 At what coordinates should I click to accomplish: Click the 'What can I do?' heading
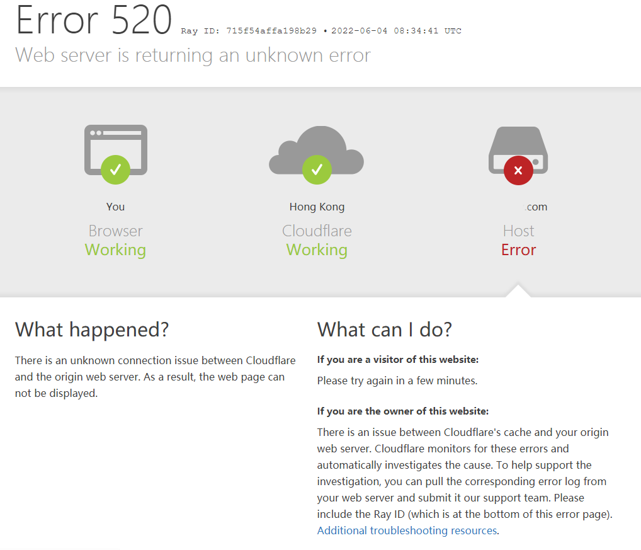[x=385, y=329]
